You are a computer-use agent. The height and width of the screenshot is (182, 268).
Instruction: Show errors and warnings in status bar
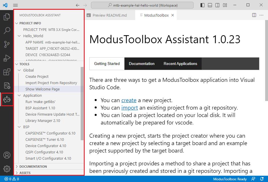click(12, 179)
